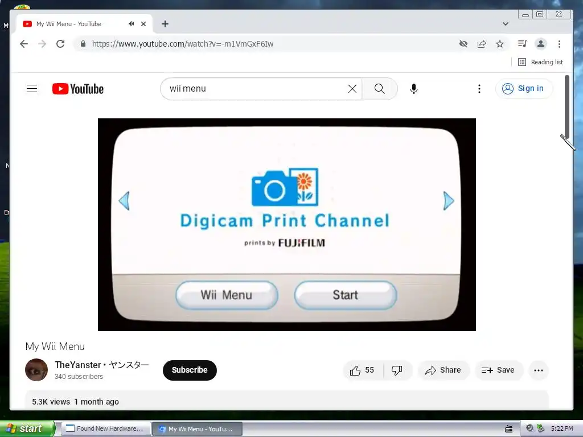Save the video to a playlist
This screenshot has height=437, width=583.
498,370
